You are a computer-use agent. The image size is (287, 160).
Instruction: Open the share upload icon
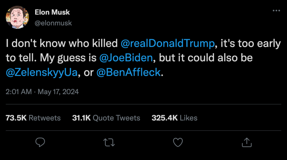point(247,142)
